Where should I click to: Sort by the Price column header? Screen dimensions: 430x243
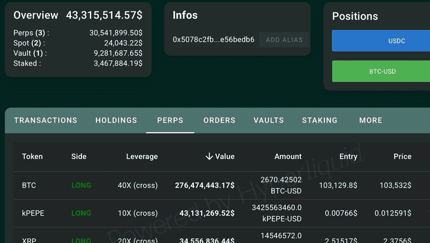coord(402,156)
